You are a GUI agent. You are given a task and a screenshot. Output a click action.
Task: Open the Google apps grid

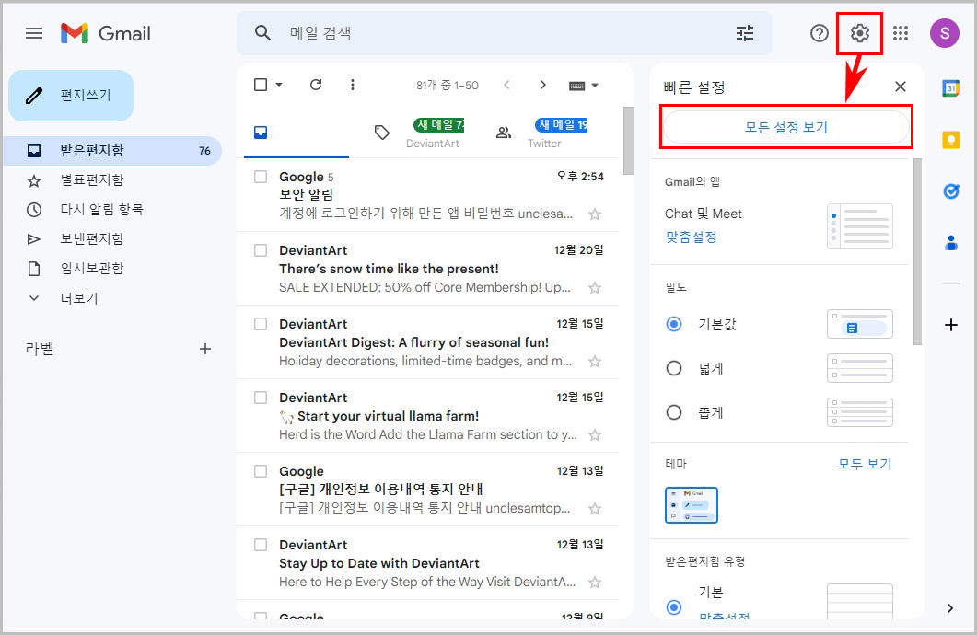pyautogui.click(x=901, y=33)
